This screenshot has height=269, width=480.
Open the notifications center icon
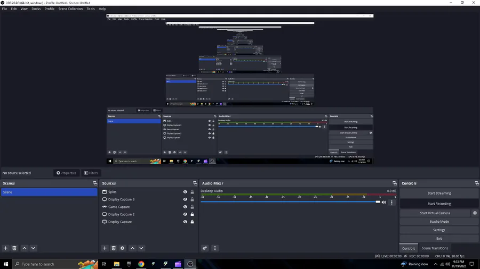(472, 264)
